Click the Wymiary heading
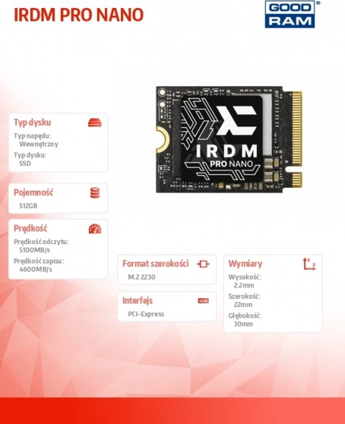 (x=245, y=264)
